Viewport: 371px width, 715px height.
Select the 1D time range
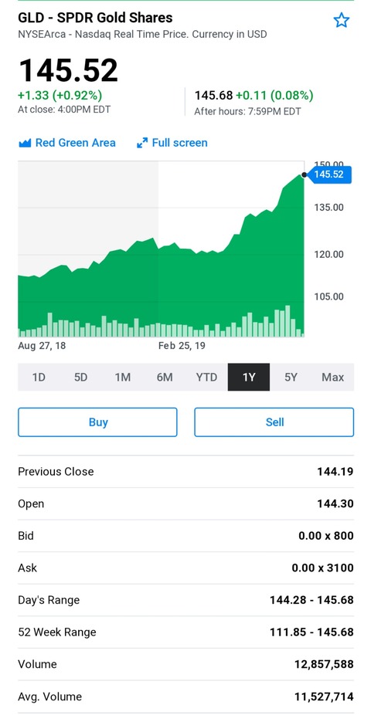pos(39,377)
